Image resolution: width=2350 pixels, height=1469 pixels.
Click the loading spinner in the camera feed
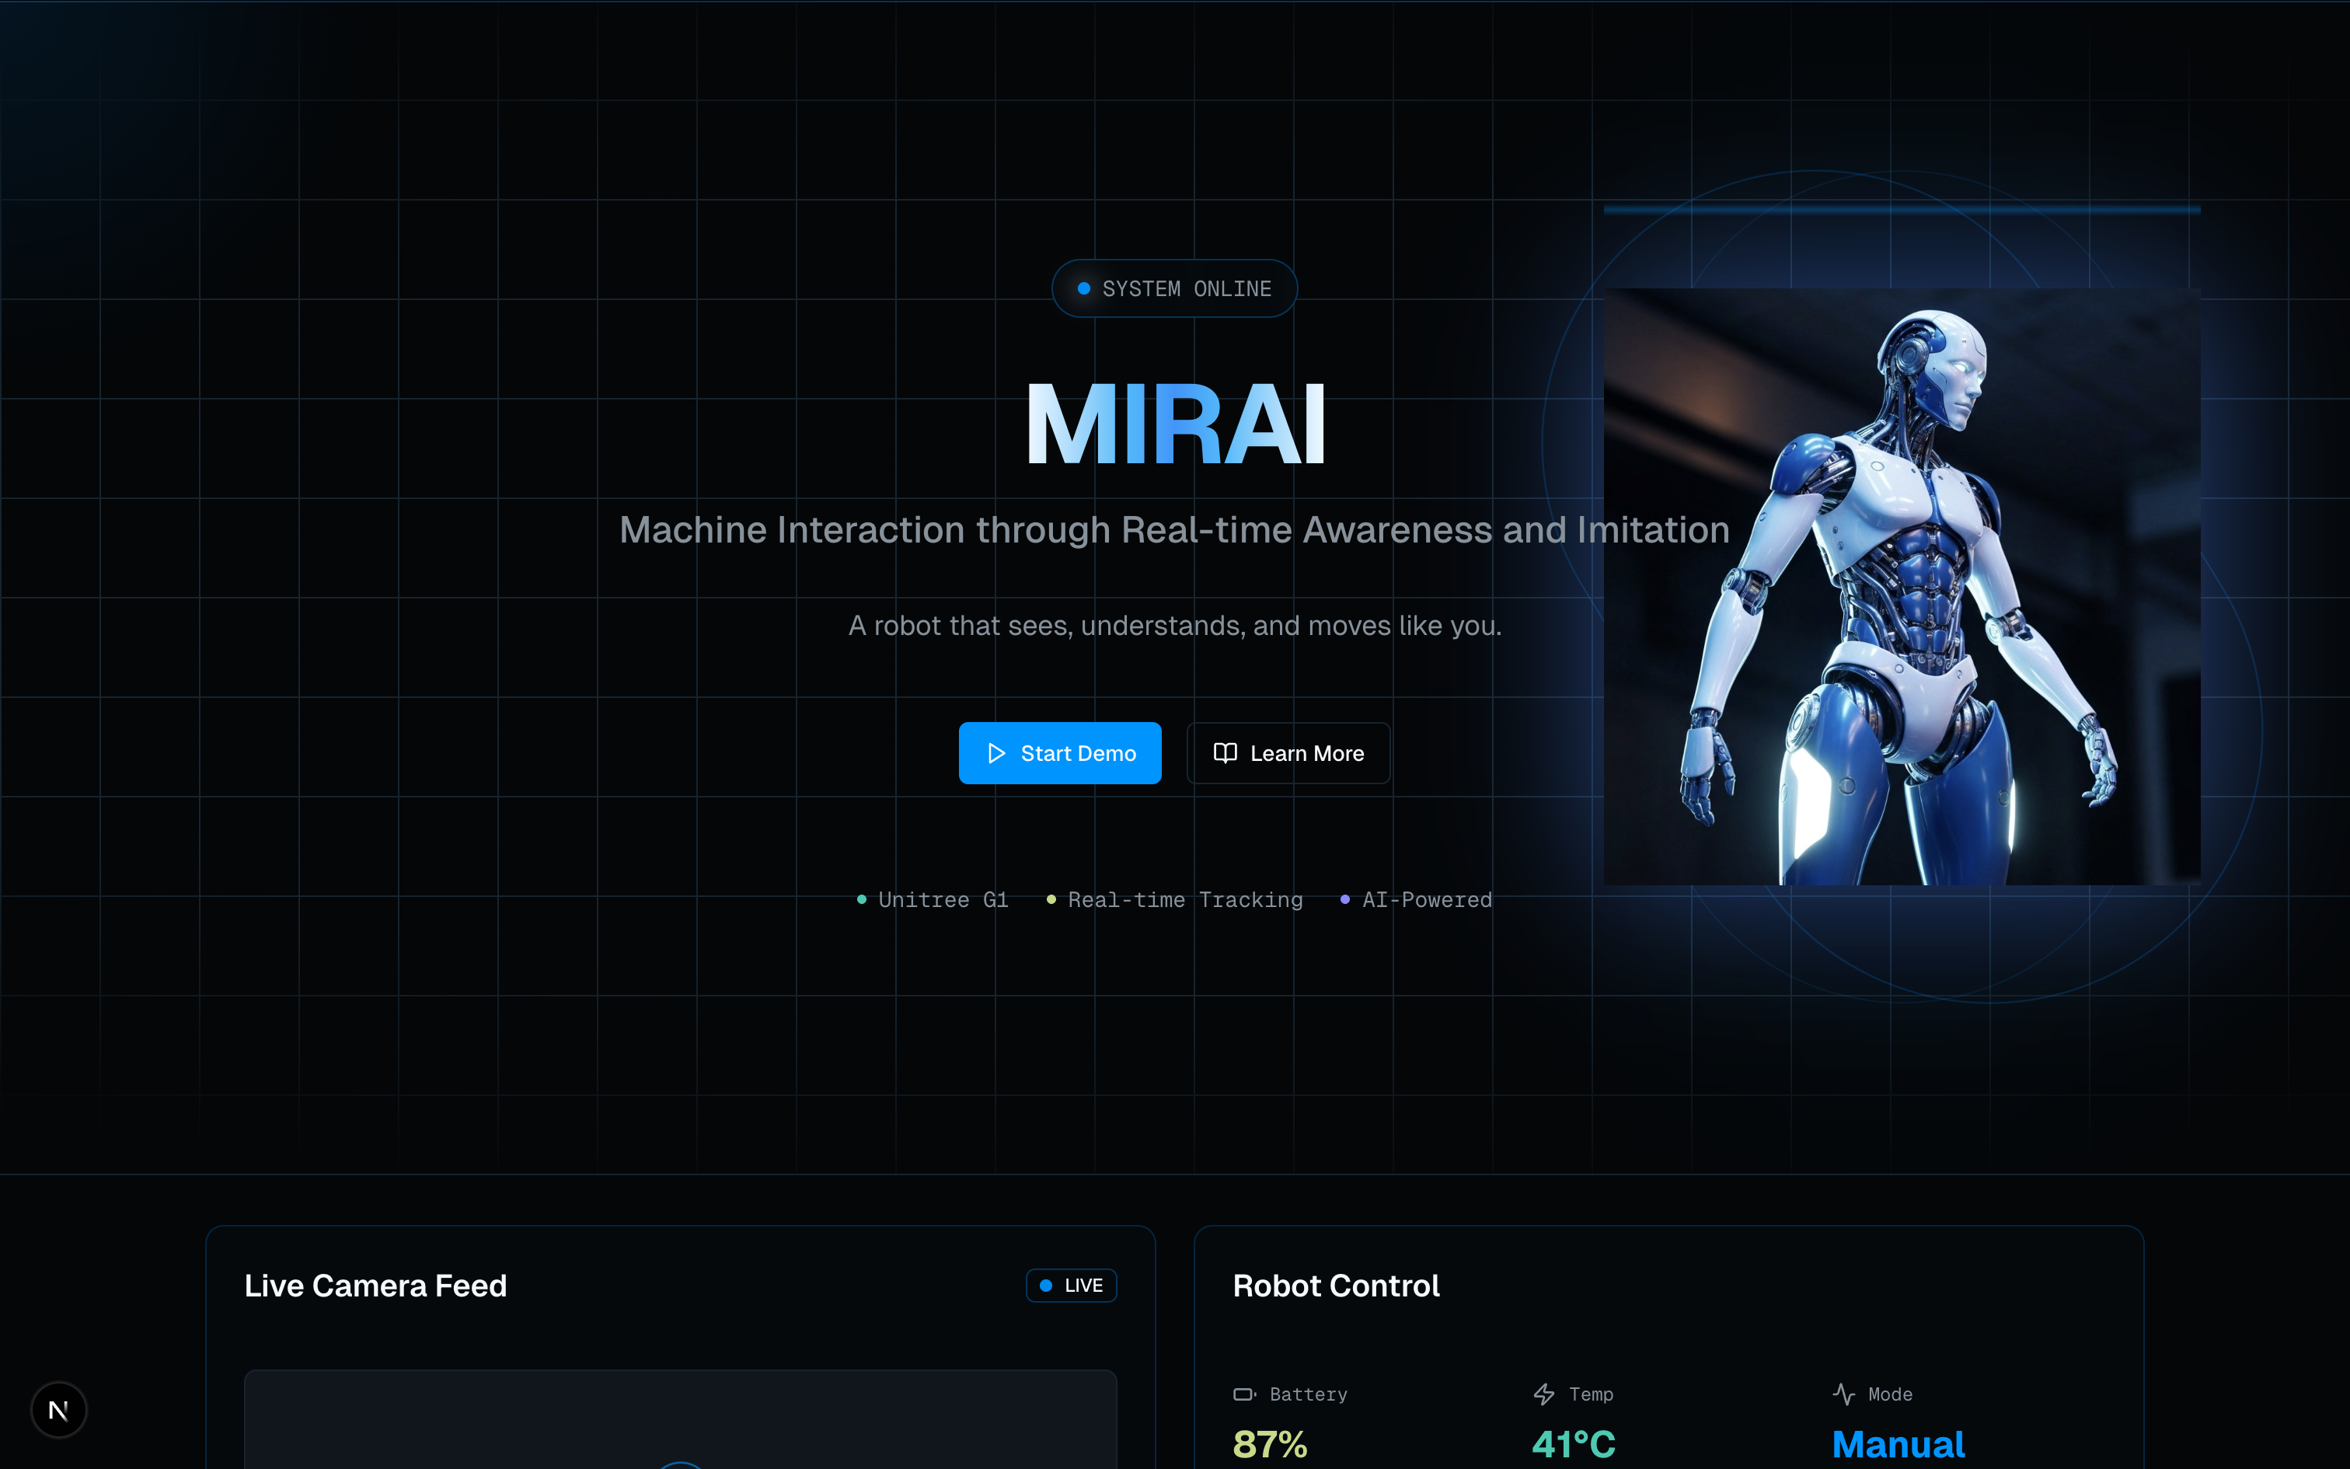(x=680, y=1465)
